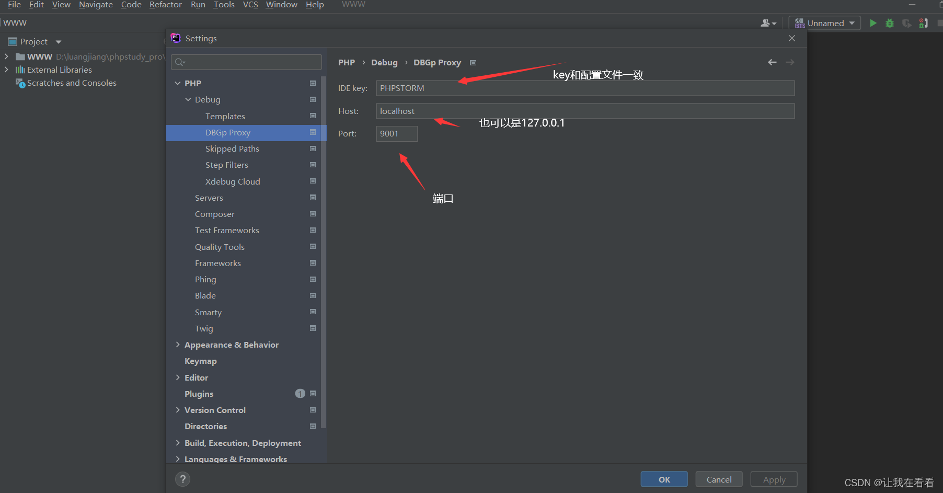
Task: Open the Unnamed run configuration dropdown
Action: pos(825,23)
